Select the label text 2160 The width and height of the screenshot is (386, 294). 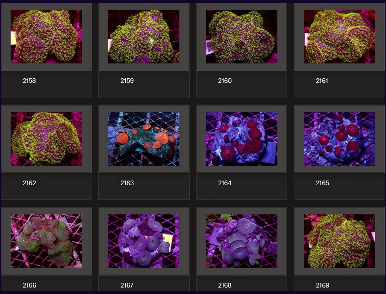coord(225,81)
